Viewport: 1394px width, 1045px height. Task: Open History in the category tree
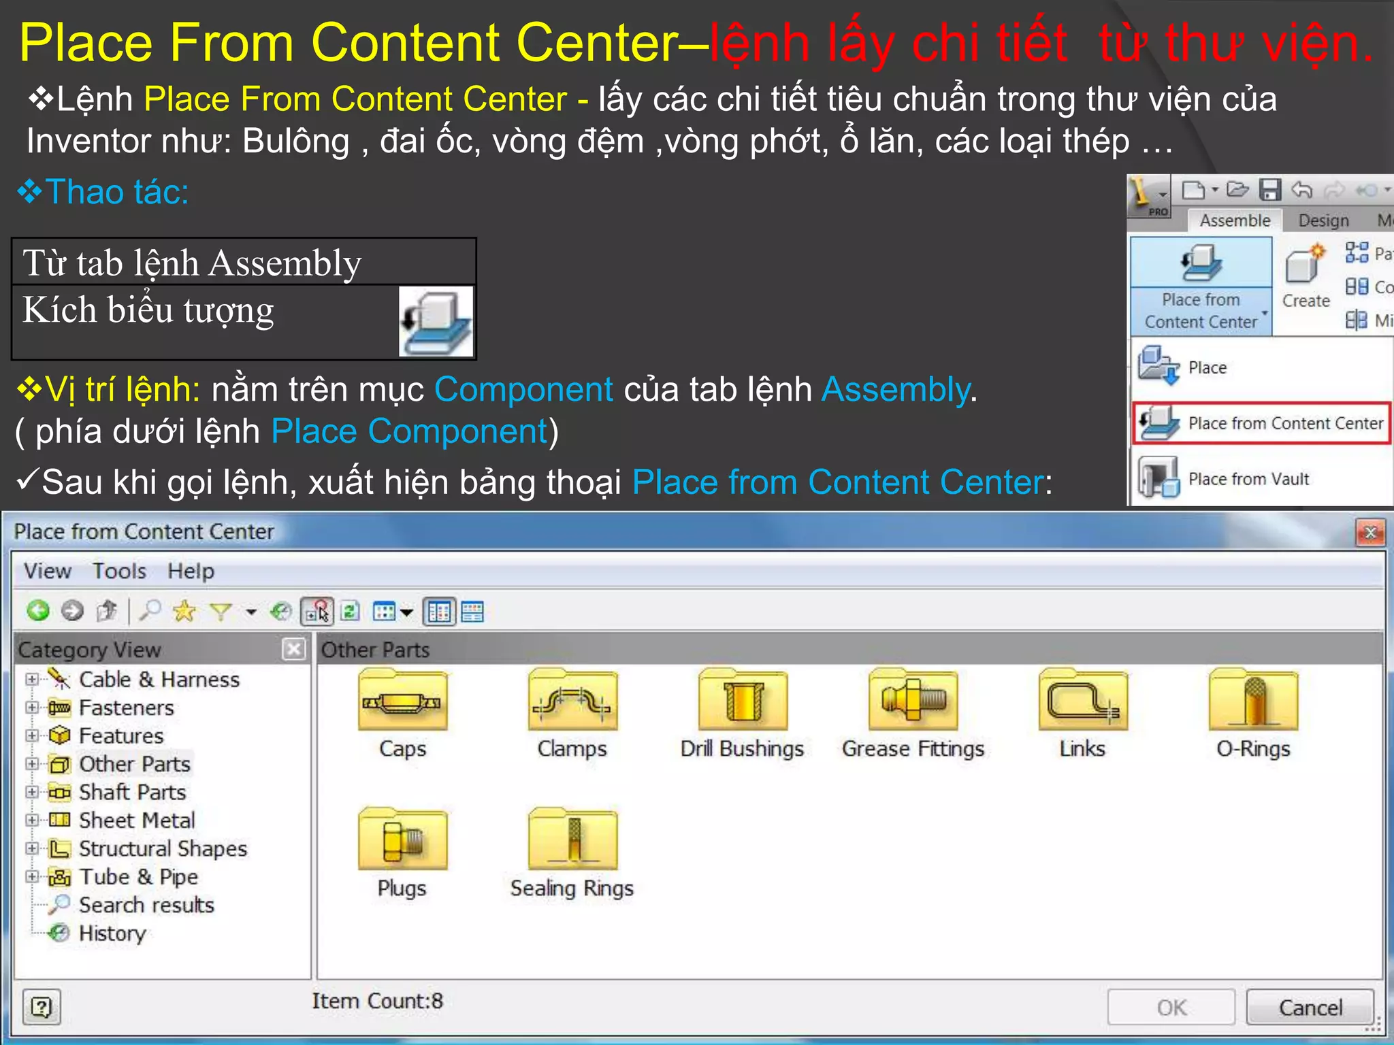112,933
